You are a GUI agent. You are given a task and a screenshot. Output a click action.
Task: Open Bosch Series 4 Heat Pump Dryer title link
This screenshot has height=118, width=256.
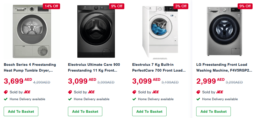tap(30, 67)
